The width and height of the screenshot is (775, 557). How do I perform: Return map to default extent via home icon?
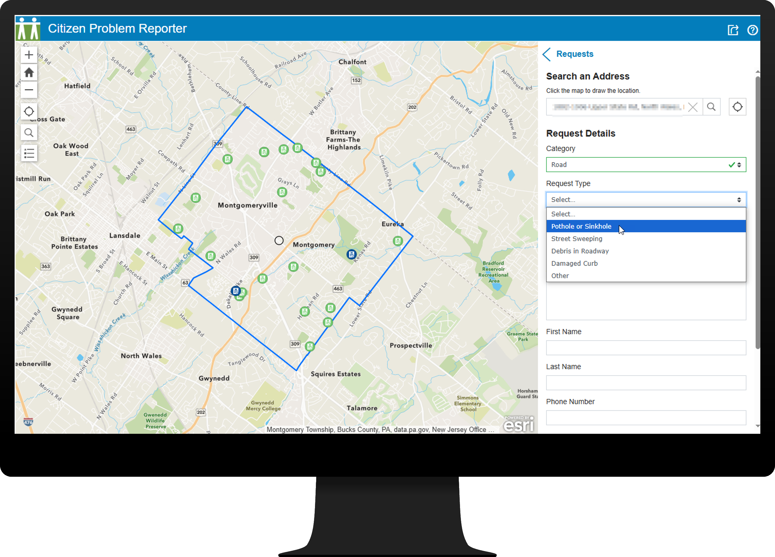[x=29, y=72]
